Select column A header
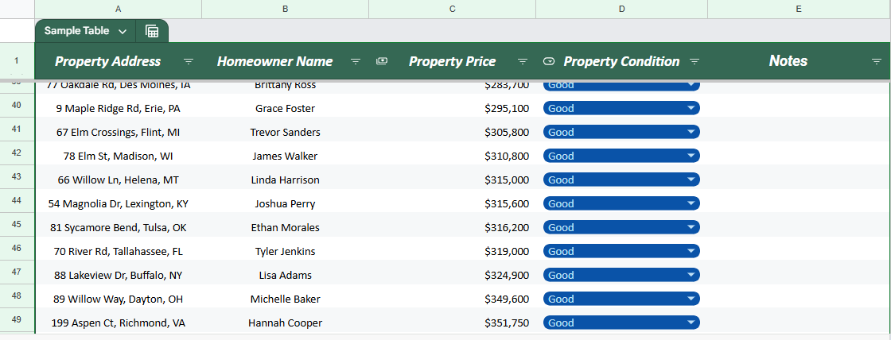891x340 pixels. (119, 9)
